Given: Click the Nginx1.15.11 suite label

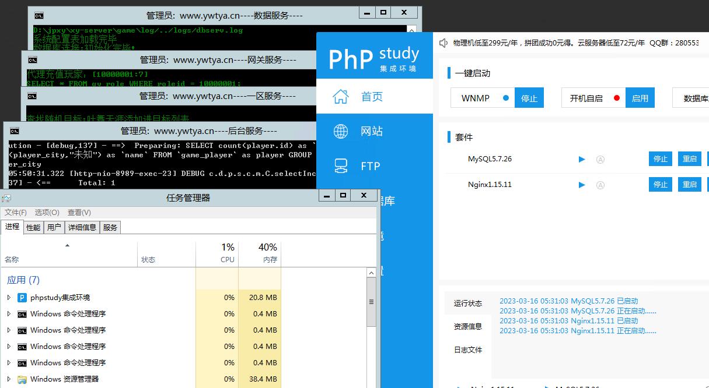Looking at the screenshot, I should coord(490,185).
